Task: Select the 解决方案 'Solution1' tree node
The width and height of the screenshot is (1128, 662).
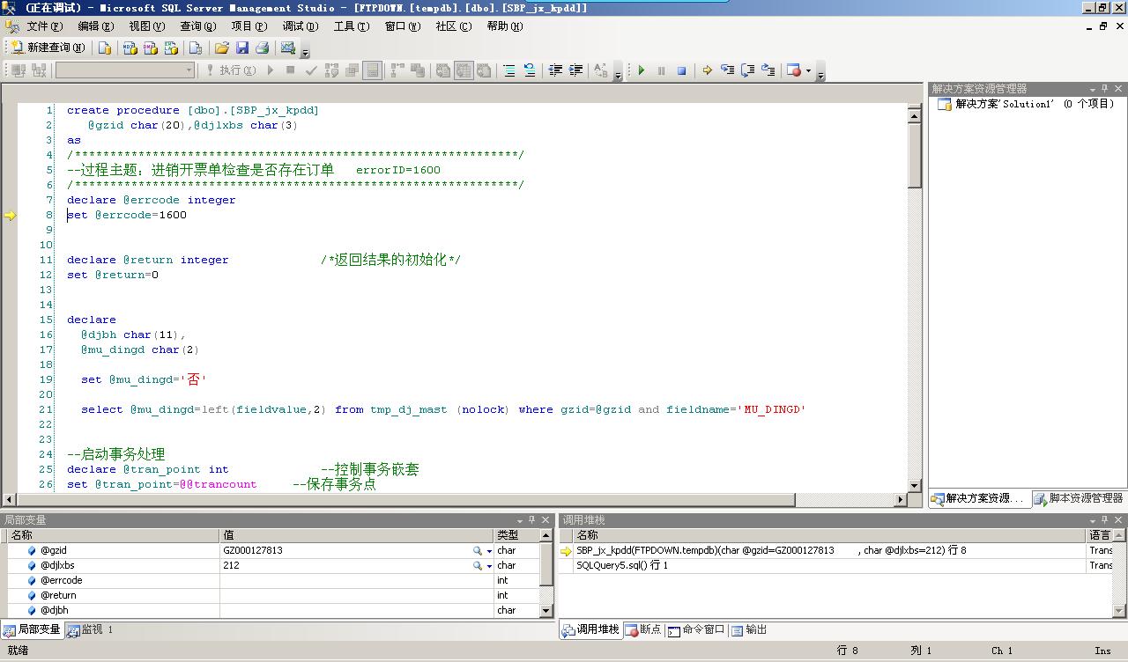Action: tap(1026, 104)
